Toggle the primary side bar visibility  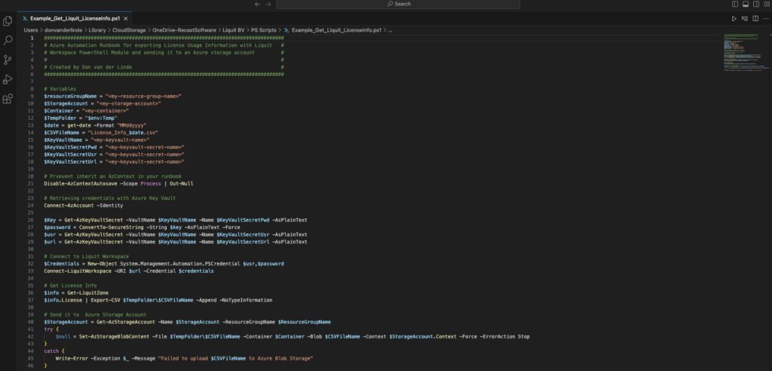[735, 4]
